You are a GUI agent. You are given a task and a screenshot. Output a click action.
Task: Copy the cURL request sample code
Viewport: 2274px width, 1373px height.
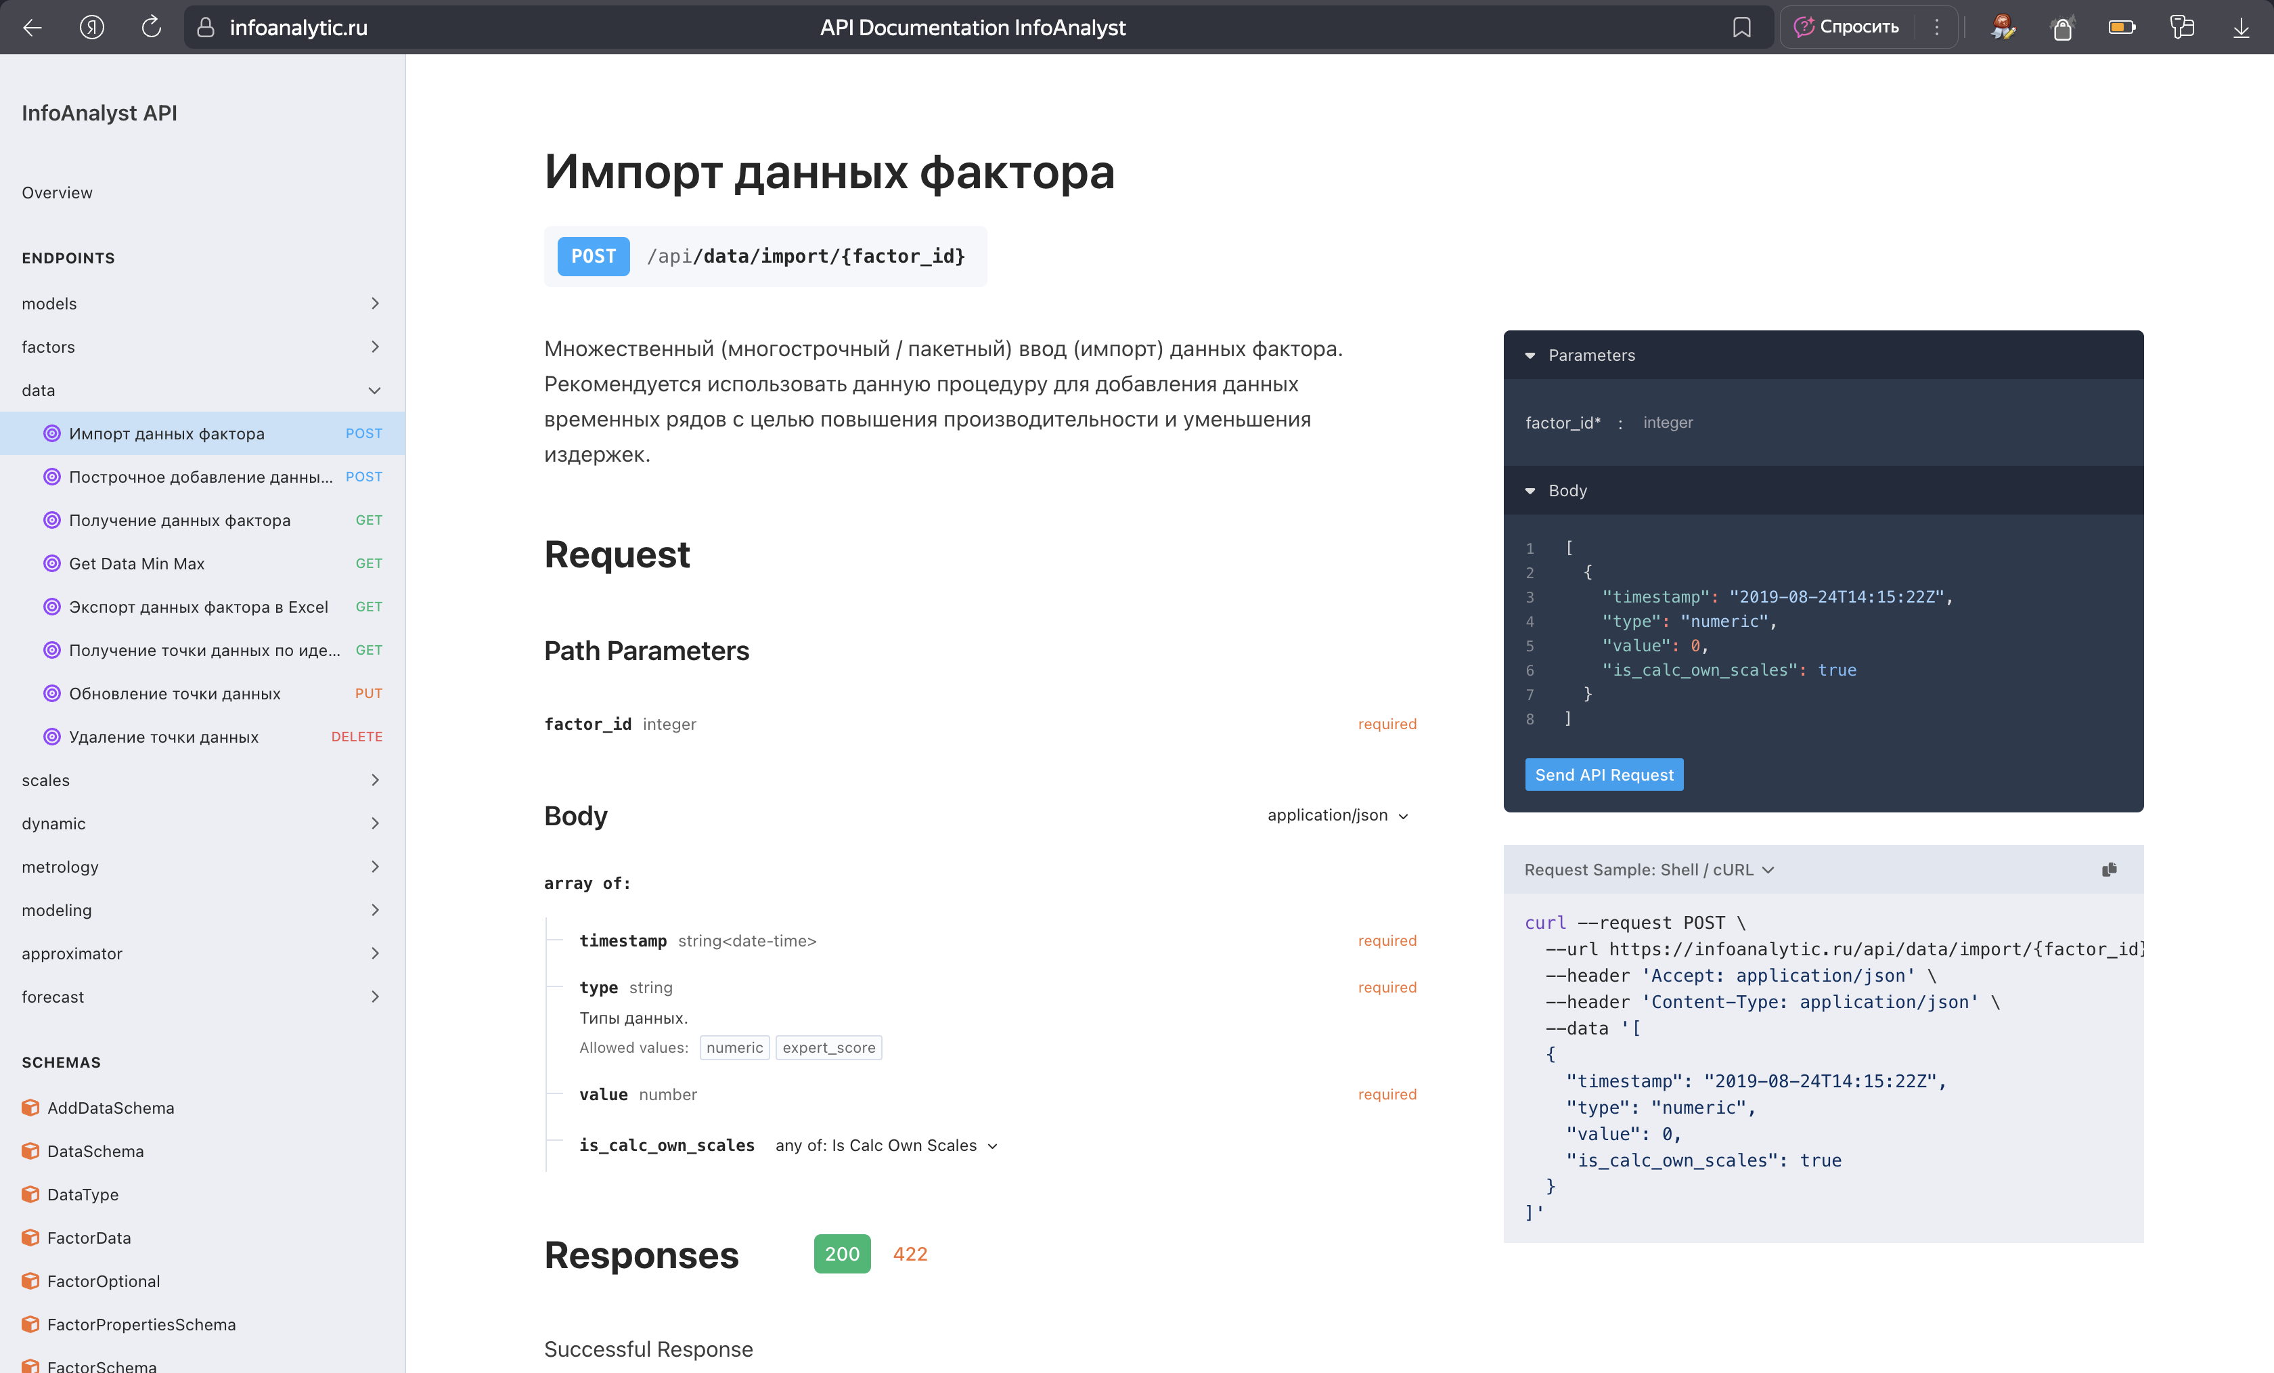point(2109,869)
